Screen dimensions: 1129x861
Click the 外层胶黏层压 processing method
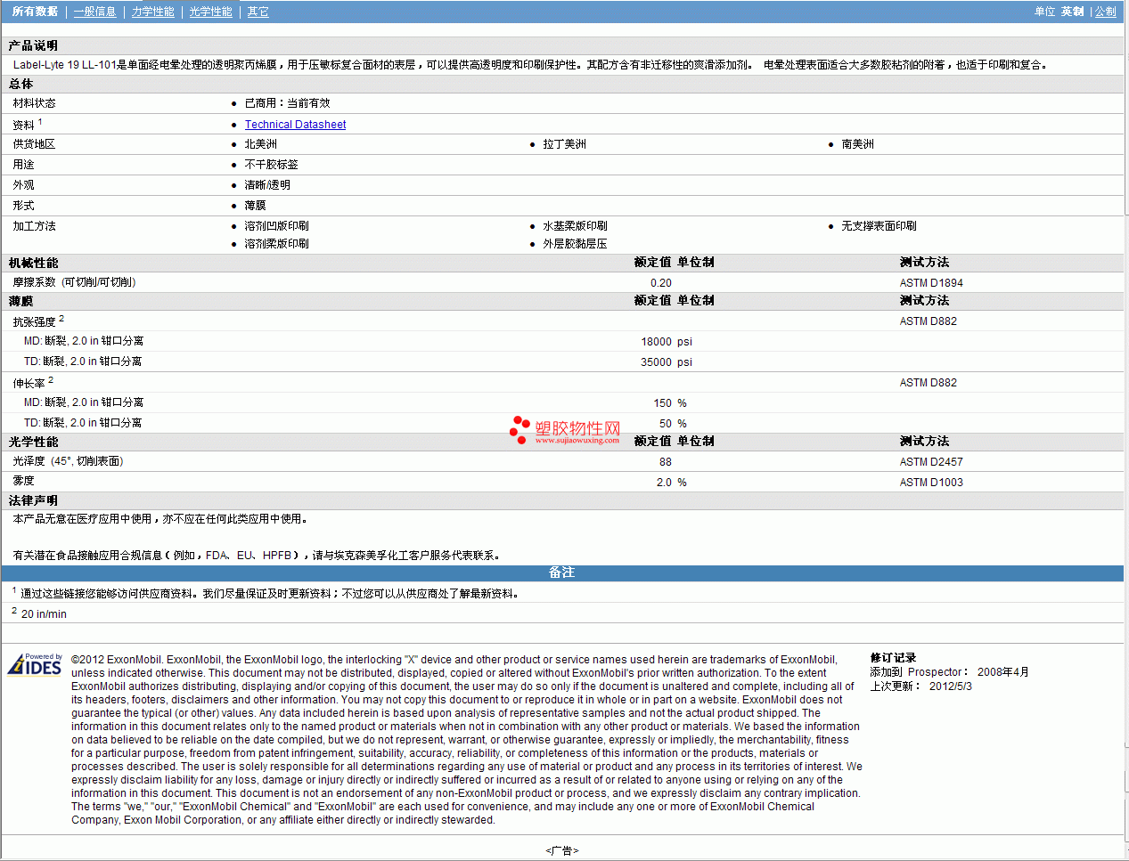click(575, 244)
